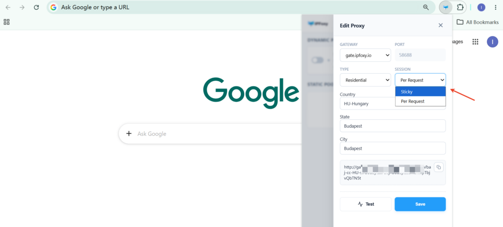The image size is (503, 227).
Task: Select the Sticky session option
Action: click(420, 91)
